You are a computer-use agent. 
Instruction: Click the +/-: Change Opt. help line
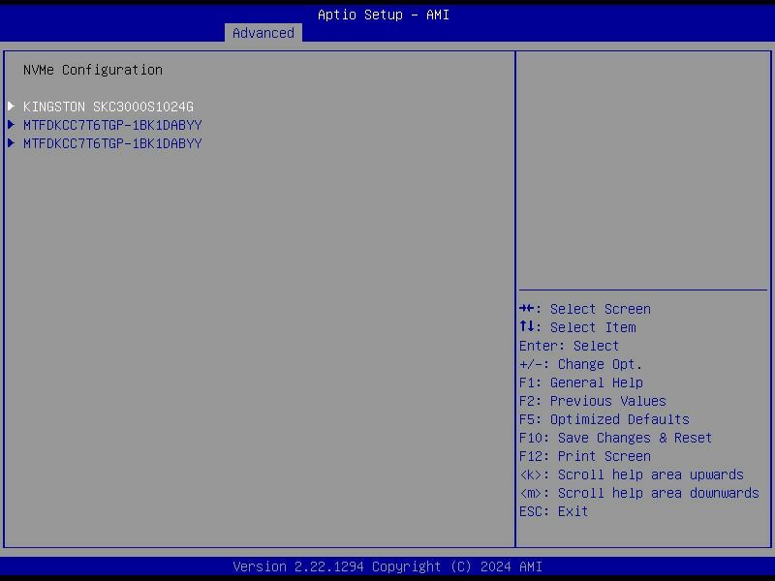(580, 364)
